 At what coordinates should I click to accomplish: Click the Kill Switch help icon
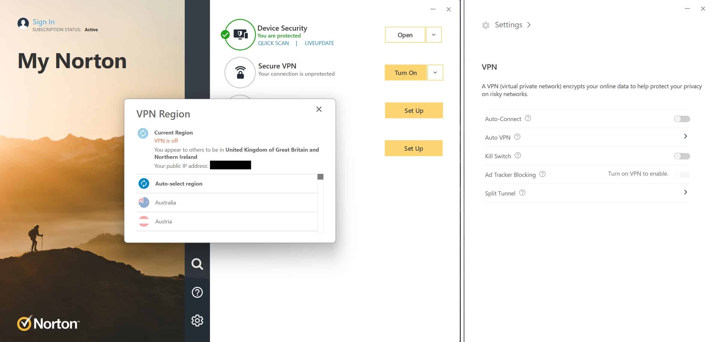tap(518, 156)
